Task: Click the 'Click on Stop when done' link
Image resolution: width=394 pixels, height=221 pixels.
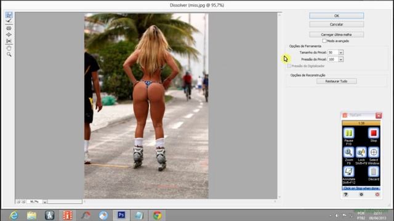Action: tap(361, 188)
